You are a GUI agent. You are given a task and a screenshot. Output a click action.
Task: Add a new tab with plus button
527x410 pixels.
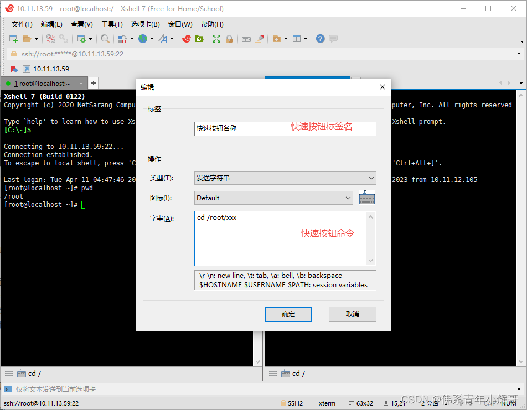94,83
